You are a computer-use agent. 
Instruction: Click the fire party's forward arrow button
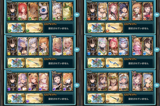pyautogui.click(x=157, y=15)
